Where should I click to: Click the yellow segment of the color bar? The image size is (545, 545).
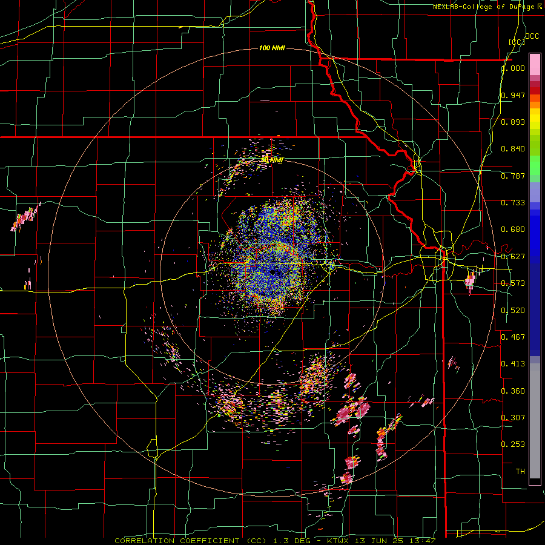point(535,119)
